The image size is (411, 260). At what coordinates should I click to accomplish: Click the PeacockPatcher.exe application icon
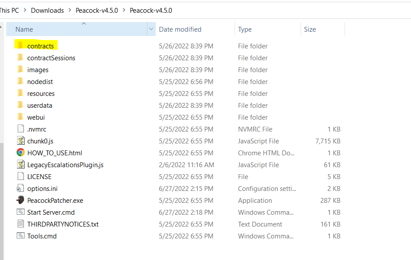click(x=20, y=200)
